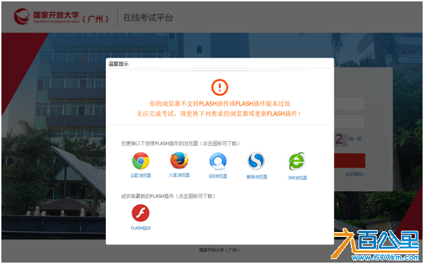Click the captcha image behind the dialog
The width and height of the screenshot is (424, 264).
coord(341,139)
